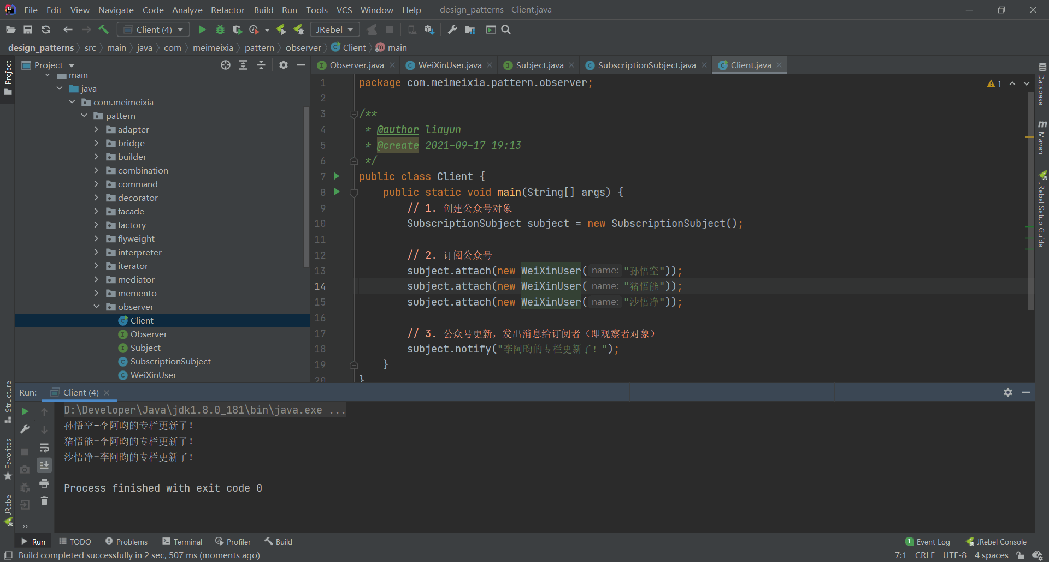Navigate back with the left arrow
The height and width of the screenshot is (562, 1049).
coord(68,29)
